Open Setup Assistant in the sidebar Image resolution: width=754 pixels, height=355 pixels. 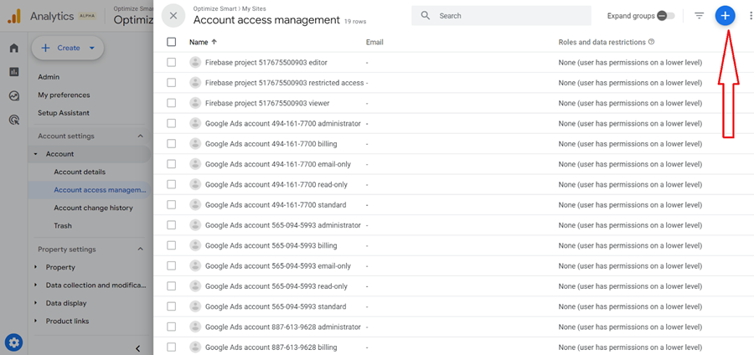(x=64, y=113)
